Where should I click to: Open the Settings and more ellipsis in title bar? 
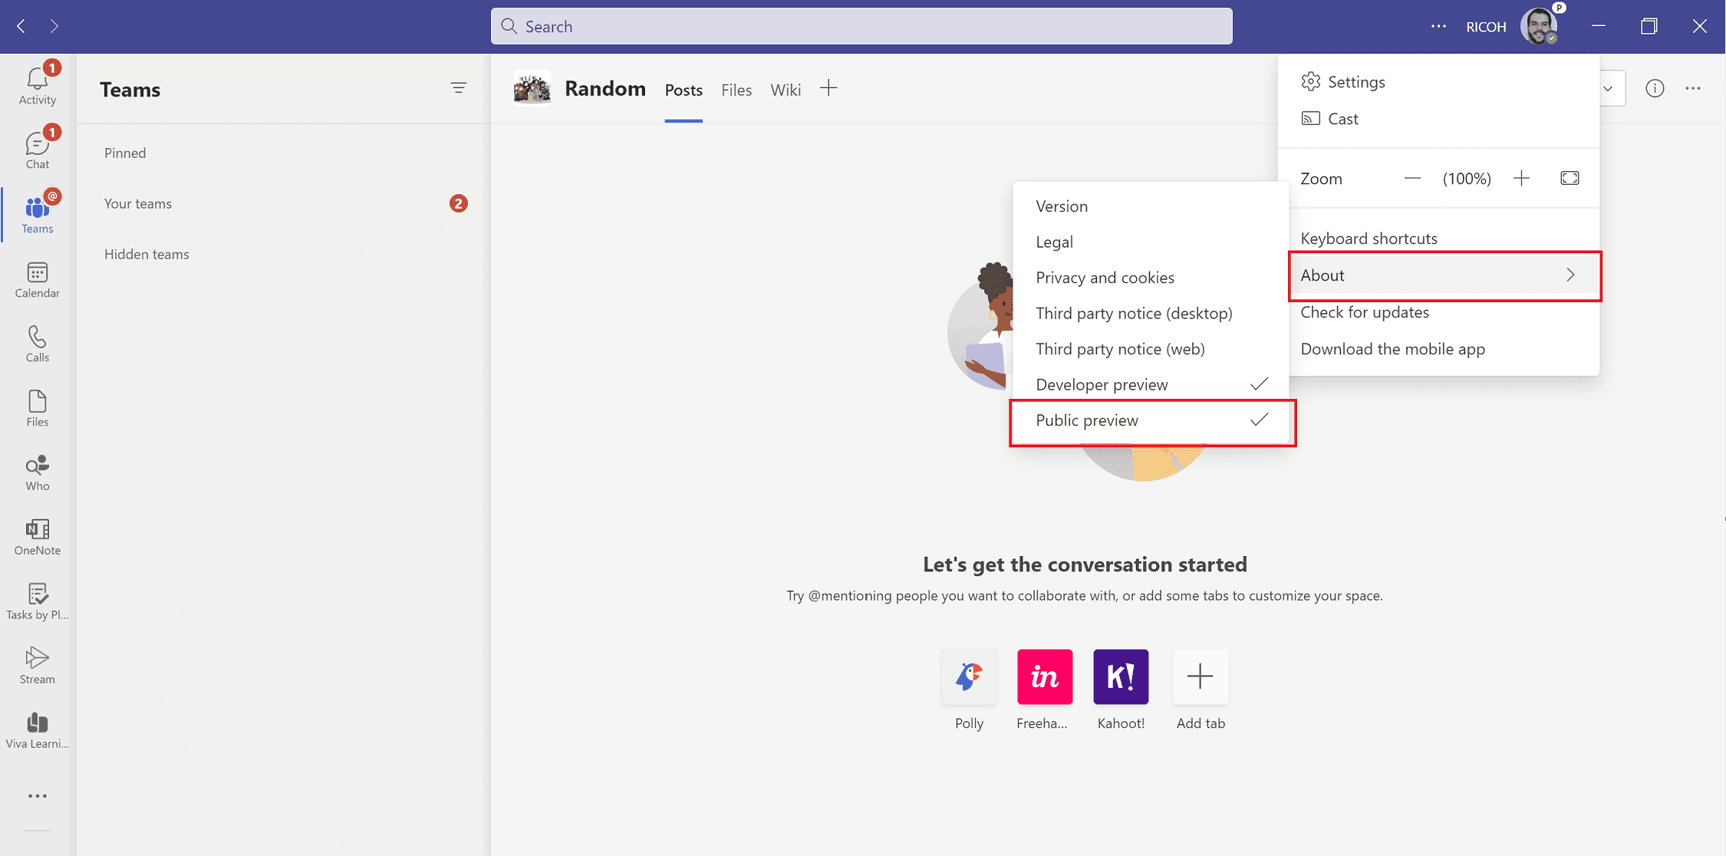click(x=1438, y=26)
